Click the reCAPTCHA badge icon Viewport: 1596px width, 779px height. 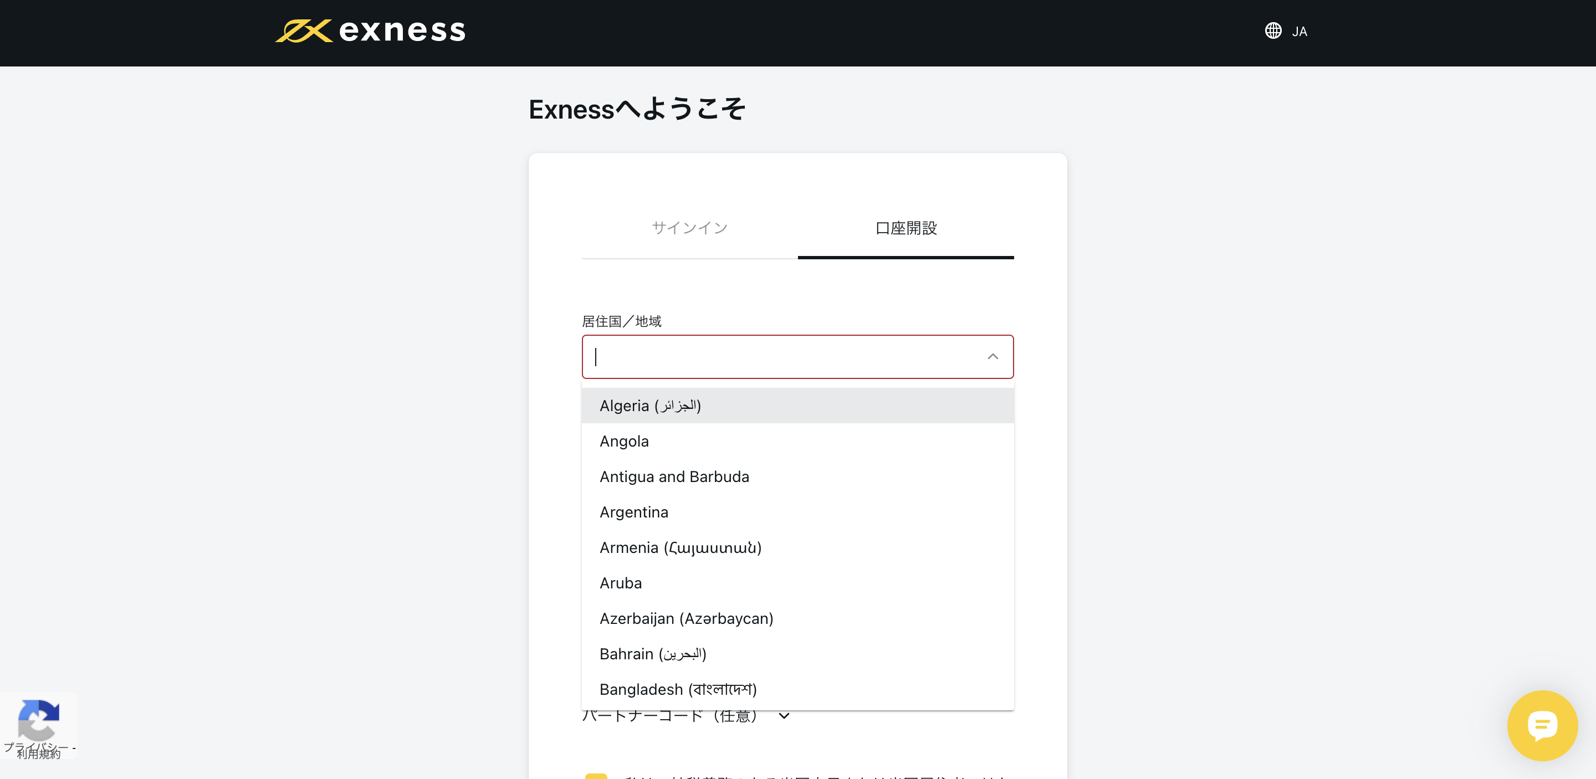[x=38, y=719]
